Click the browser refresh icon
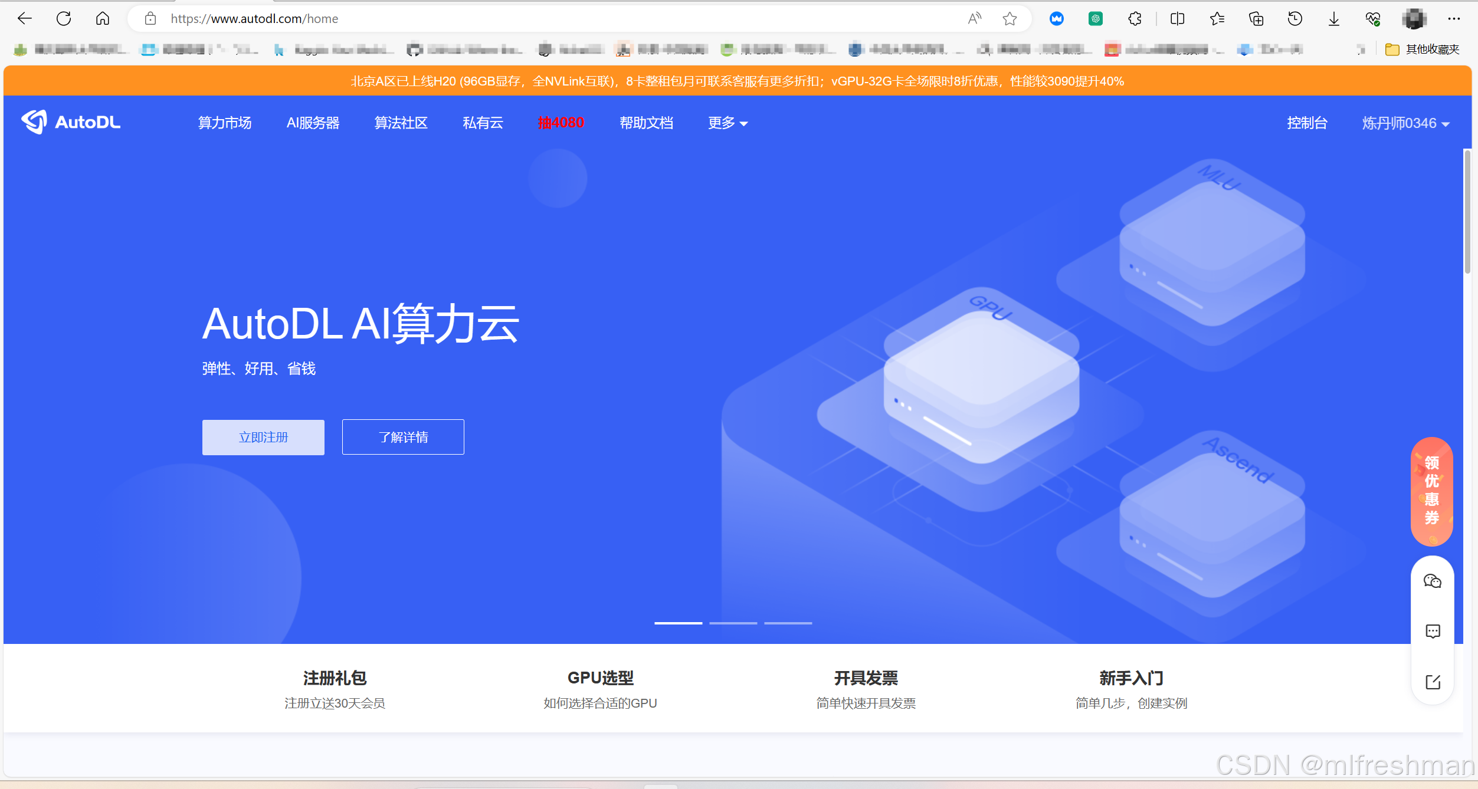This screenshot has height=789, width=1478. [x=64, y=19]
